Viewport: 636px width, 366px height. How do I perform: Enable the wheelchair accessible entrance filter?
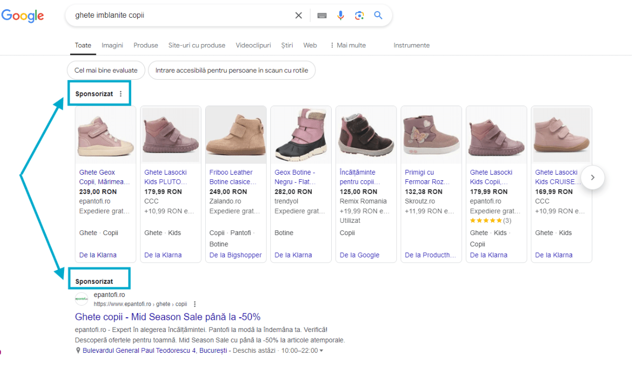tap(232, 70)
